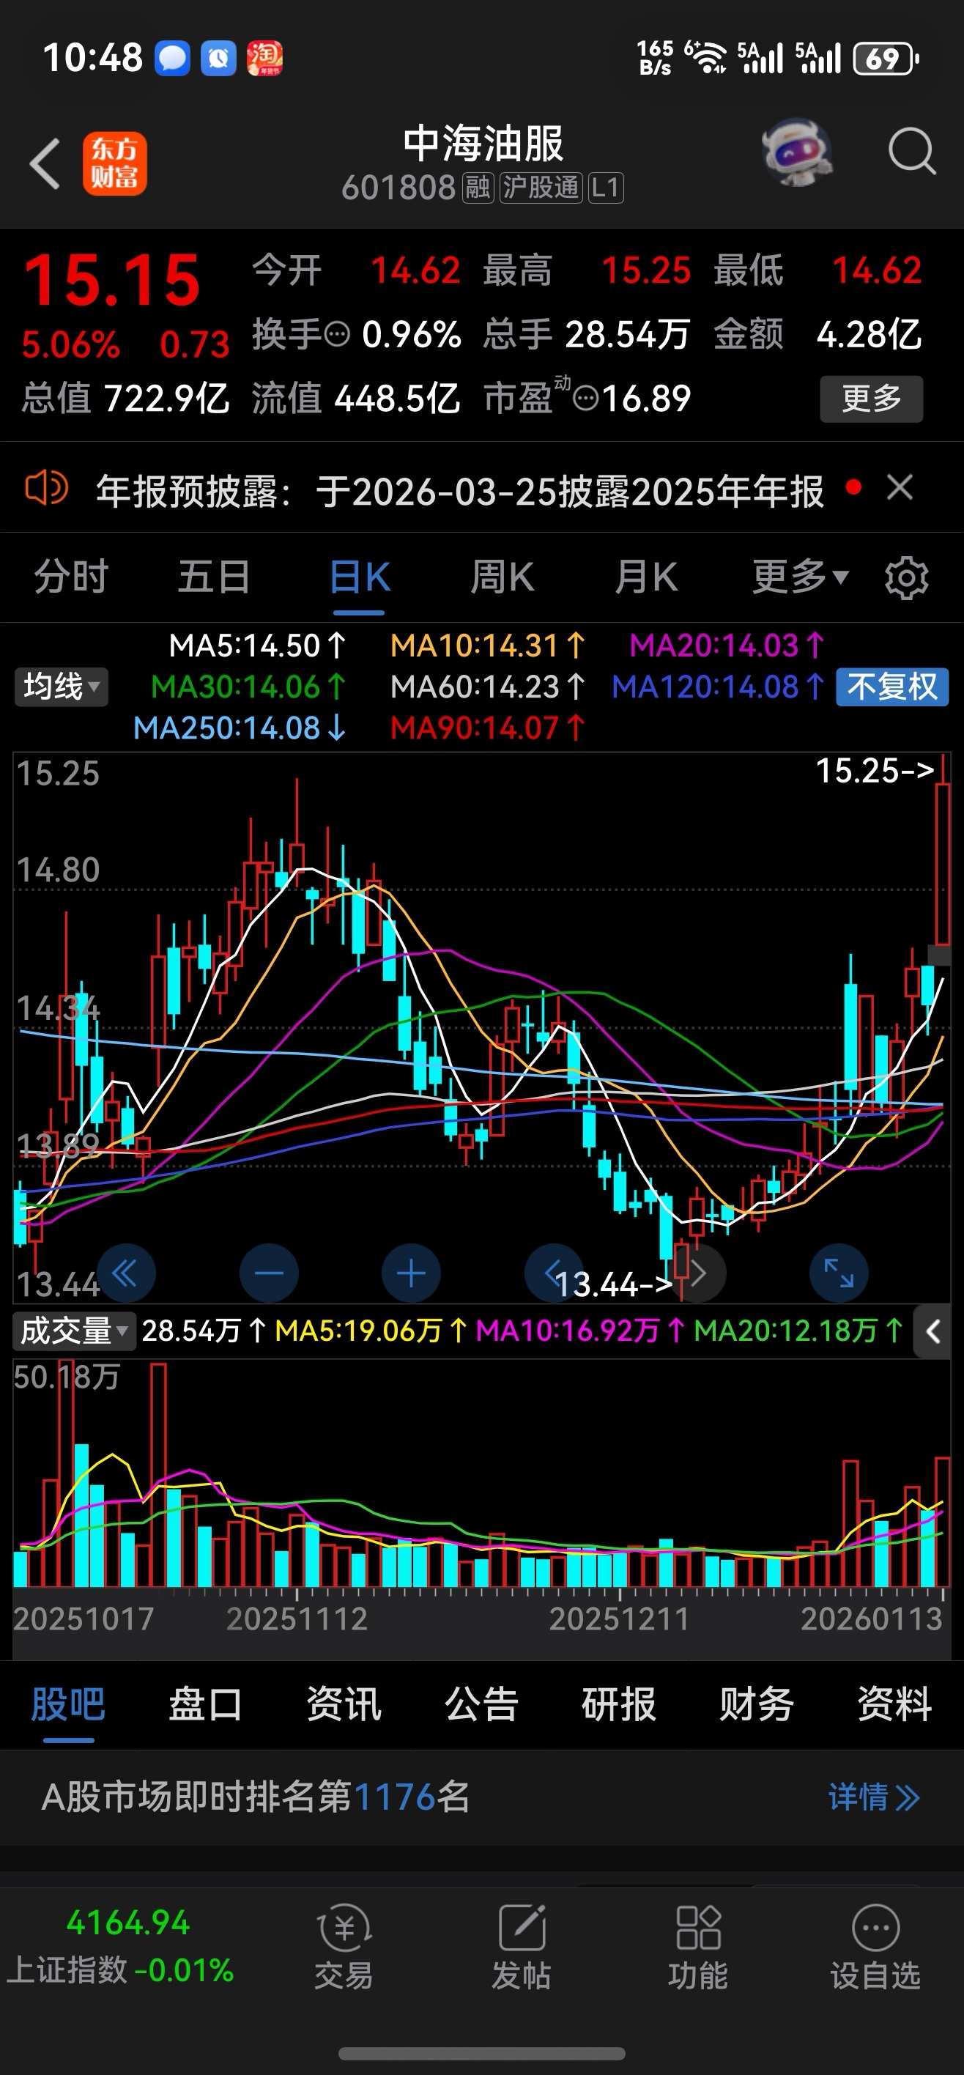Tap current price 15.15
This screenshot has height=2075, width=964.
click(x=111, y=281)
